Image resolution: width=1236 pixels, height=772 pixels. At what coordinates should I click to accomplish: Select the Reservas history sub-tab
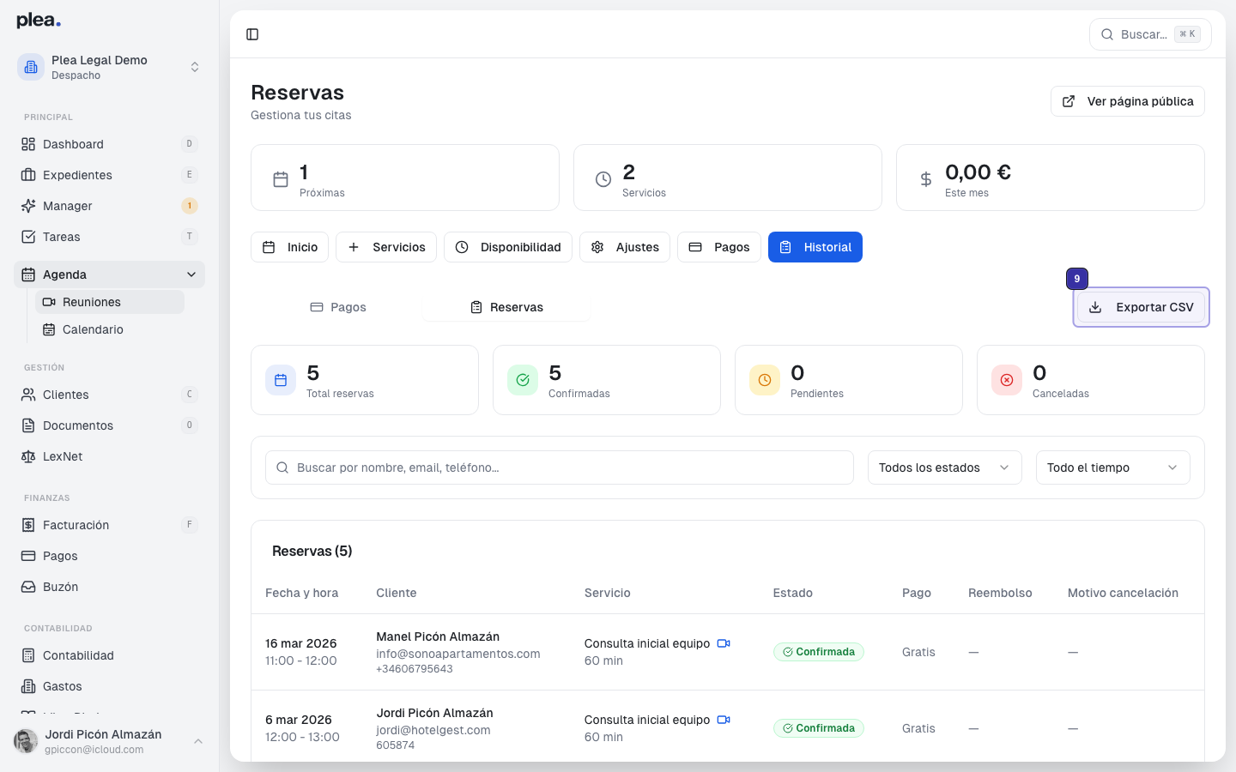pyautogui.click(x=506, y=307)
